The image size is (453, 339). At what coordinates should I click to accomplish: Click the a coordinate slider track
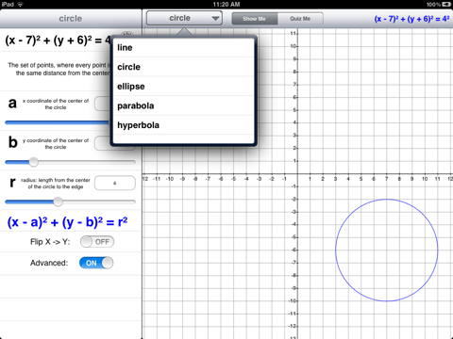pyautogui.click(x=57, y=122)
